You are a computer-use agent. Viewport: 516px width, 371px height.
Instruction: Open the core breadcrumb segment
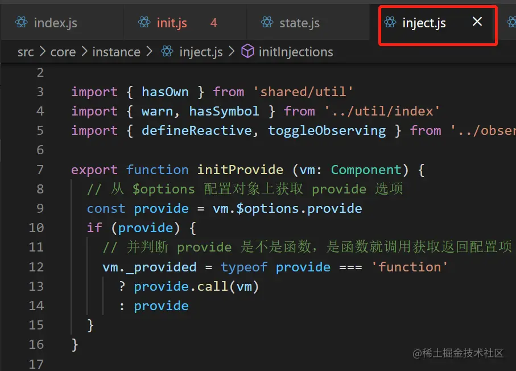pyautogui.click(x=63, y=52)
